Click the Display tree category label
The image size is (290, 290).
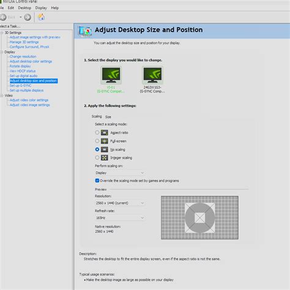point(10,52)
